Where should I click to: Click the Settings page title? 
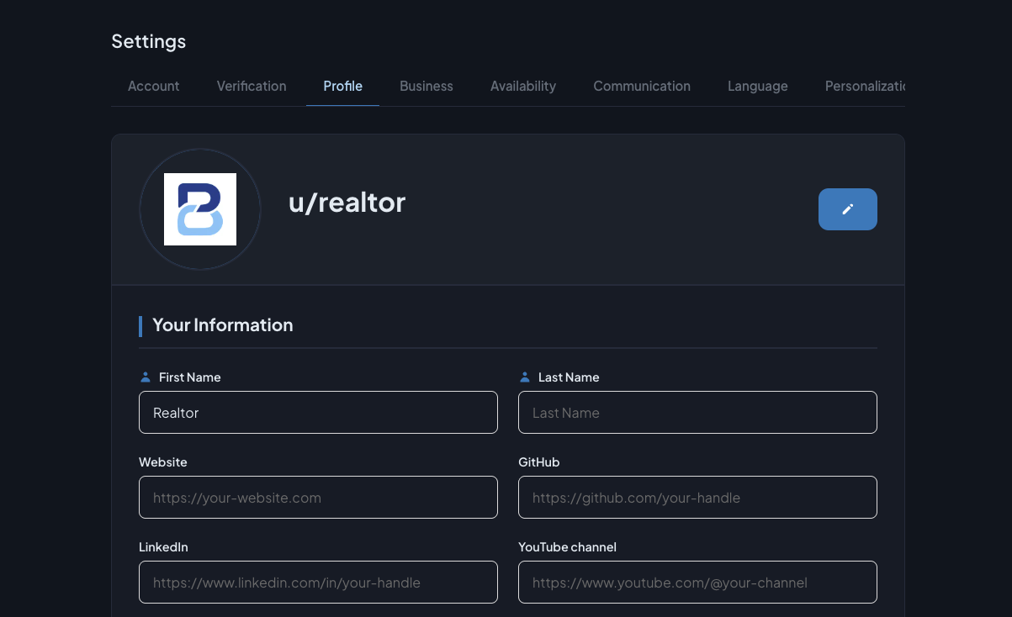point(149,41)
